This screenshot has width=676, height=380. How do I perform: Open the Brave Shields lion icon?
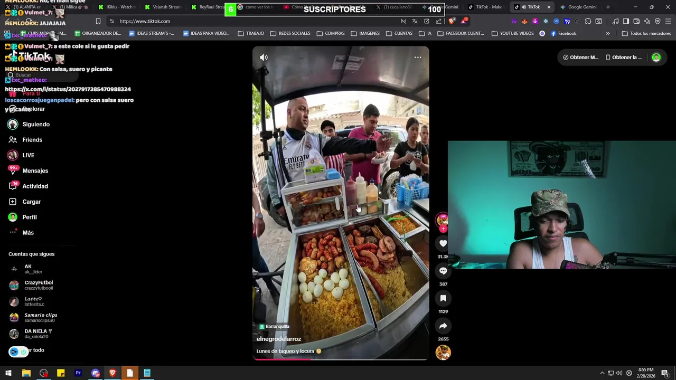coord(451,21)
